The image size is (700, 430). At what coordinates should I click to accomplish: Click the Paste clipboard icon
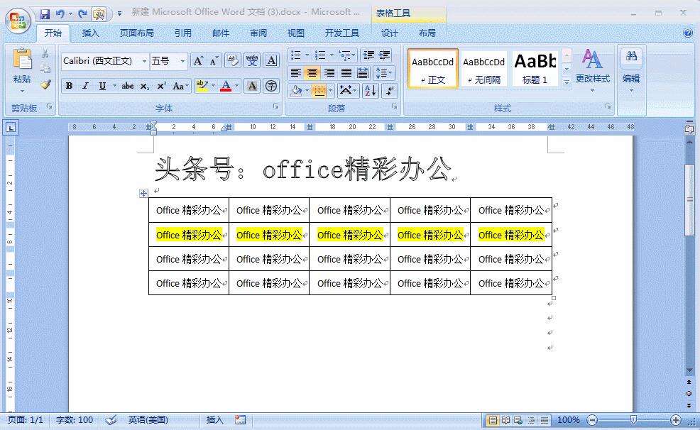click(22, 60)
